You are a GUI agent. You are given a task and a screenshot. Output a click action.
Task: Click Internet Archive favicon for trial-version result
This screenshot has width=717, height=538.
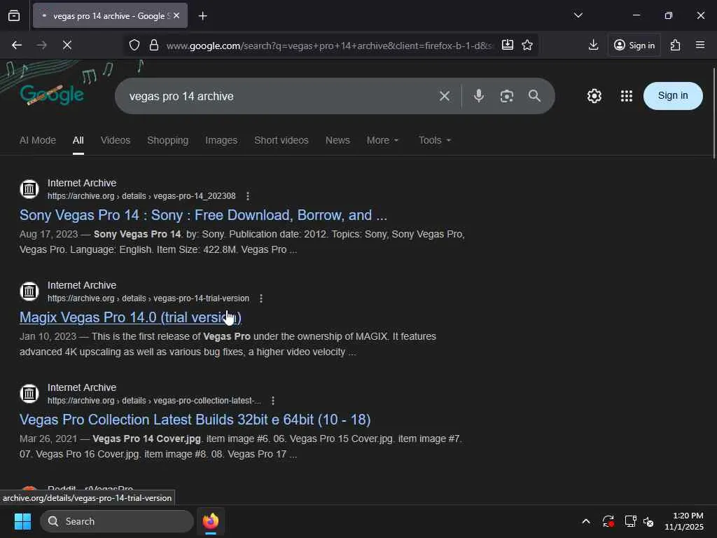pyautogui.click(x=29, y=291)
